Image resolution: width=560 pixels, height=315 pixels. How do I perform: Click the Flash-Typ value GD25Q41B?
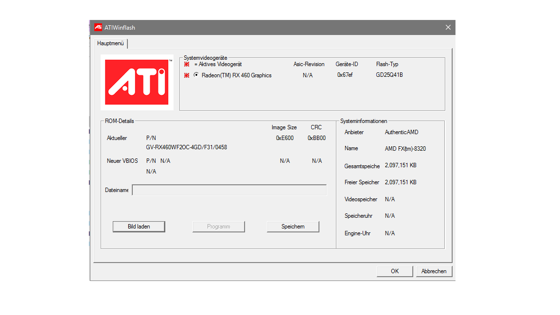pyautogui.click(x=389, y=75)
